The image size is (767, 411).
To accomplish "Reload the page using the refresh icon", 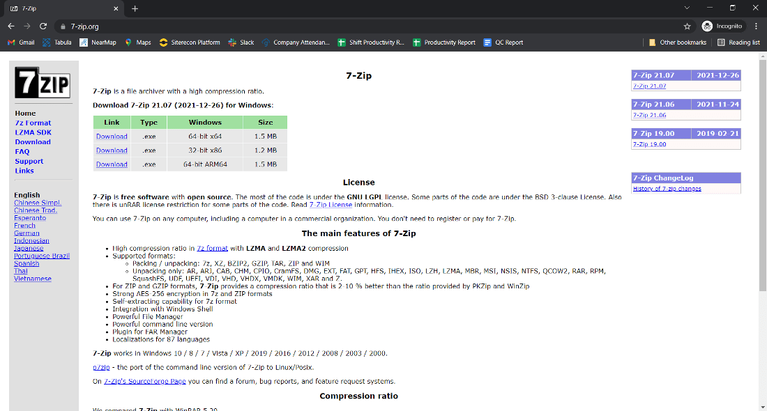I will point(43,24).
